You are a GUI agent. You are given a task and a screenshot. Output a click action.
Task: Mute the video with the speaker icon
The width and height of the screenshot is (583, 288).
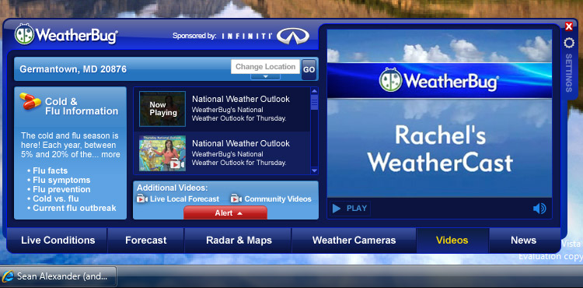point(539,209)
